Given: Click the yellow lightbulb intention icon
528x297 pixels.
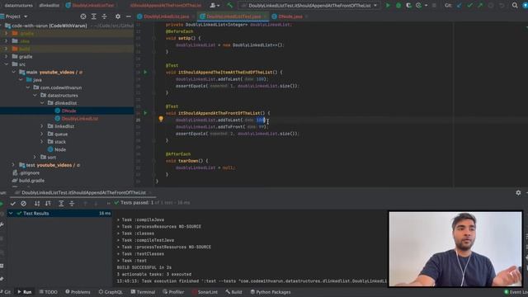Looking at the screenshot, I should pyautogui.click(x=161, y=119).
